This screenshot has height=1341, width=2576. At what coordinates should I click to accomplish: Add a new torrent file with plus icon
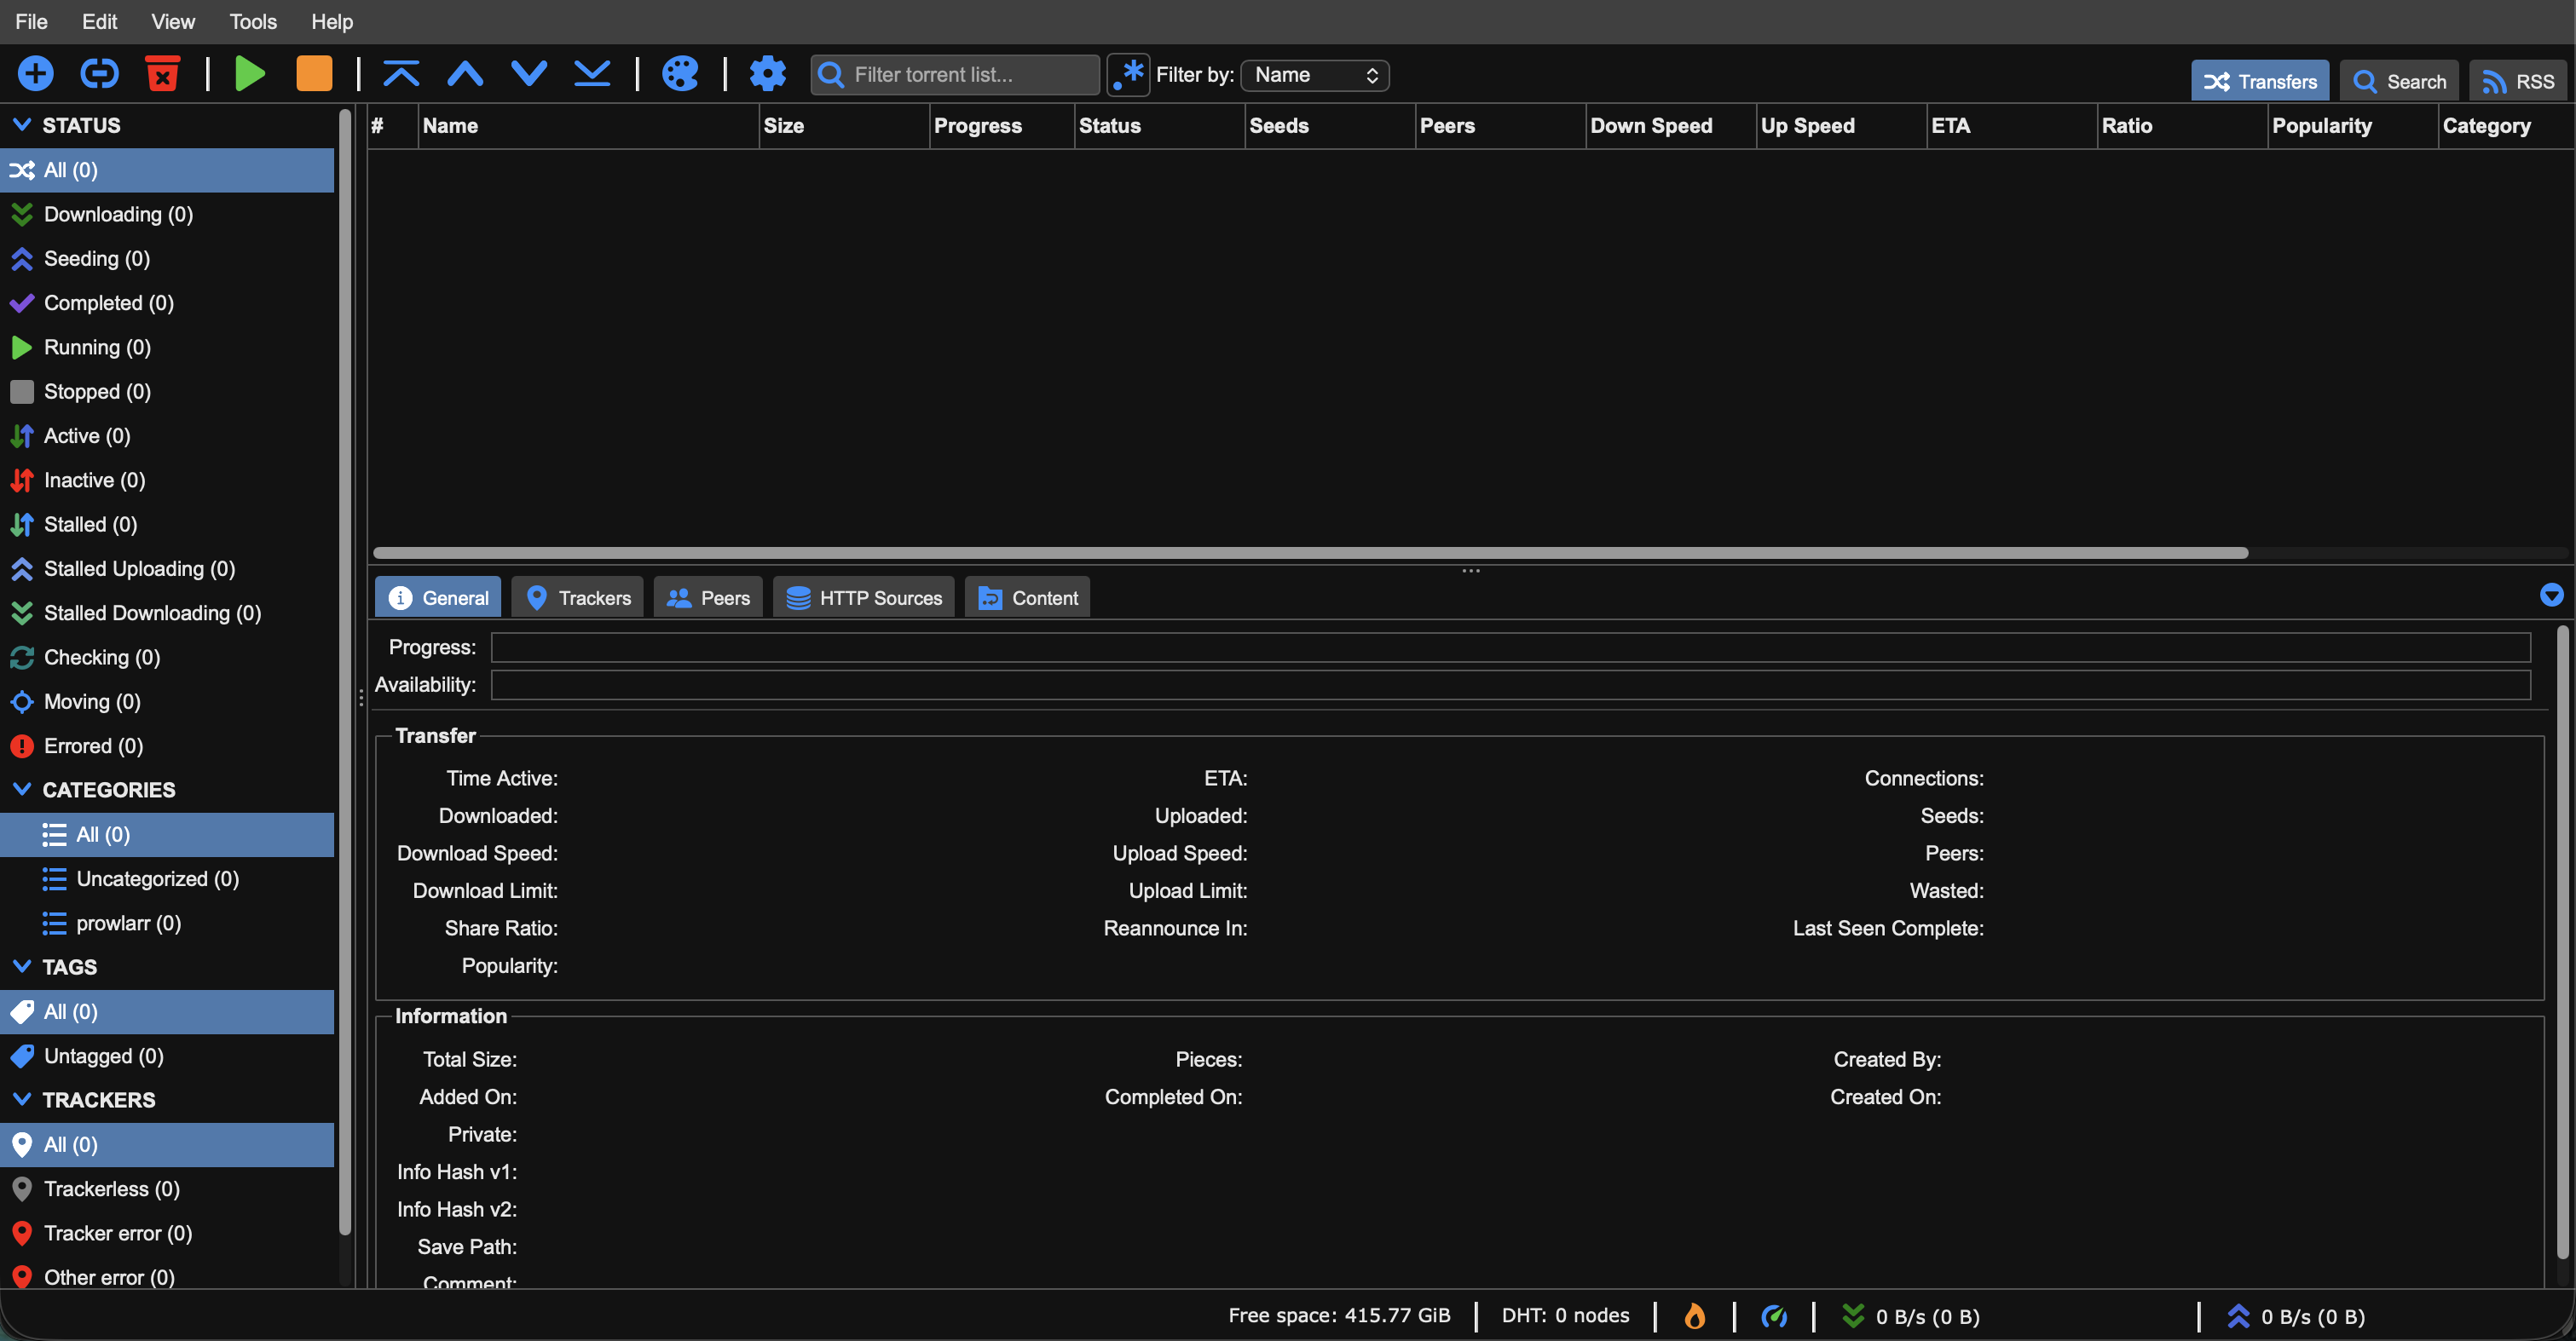pos(35,74)
